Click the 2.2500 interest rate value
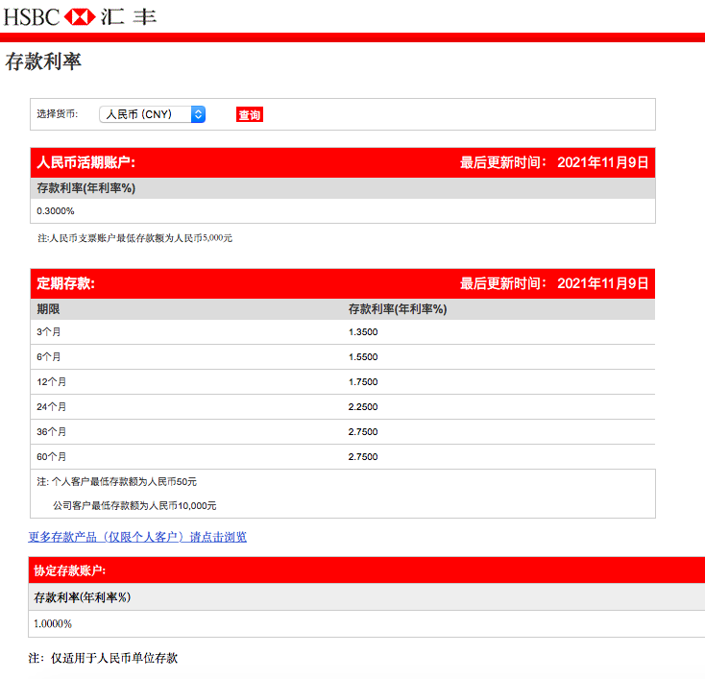The height and width of the screenshot is (679, 705). [363, 407]
